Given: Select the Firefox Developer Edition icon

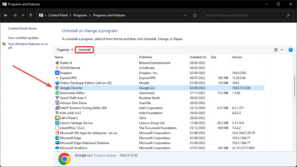Looking at the screenshot, I should [x=57, y=83].
